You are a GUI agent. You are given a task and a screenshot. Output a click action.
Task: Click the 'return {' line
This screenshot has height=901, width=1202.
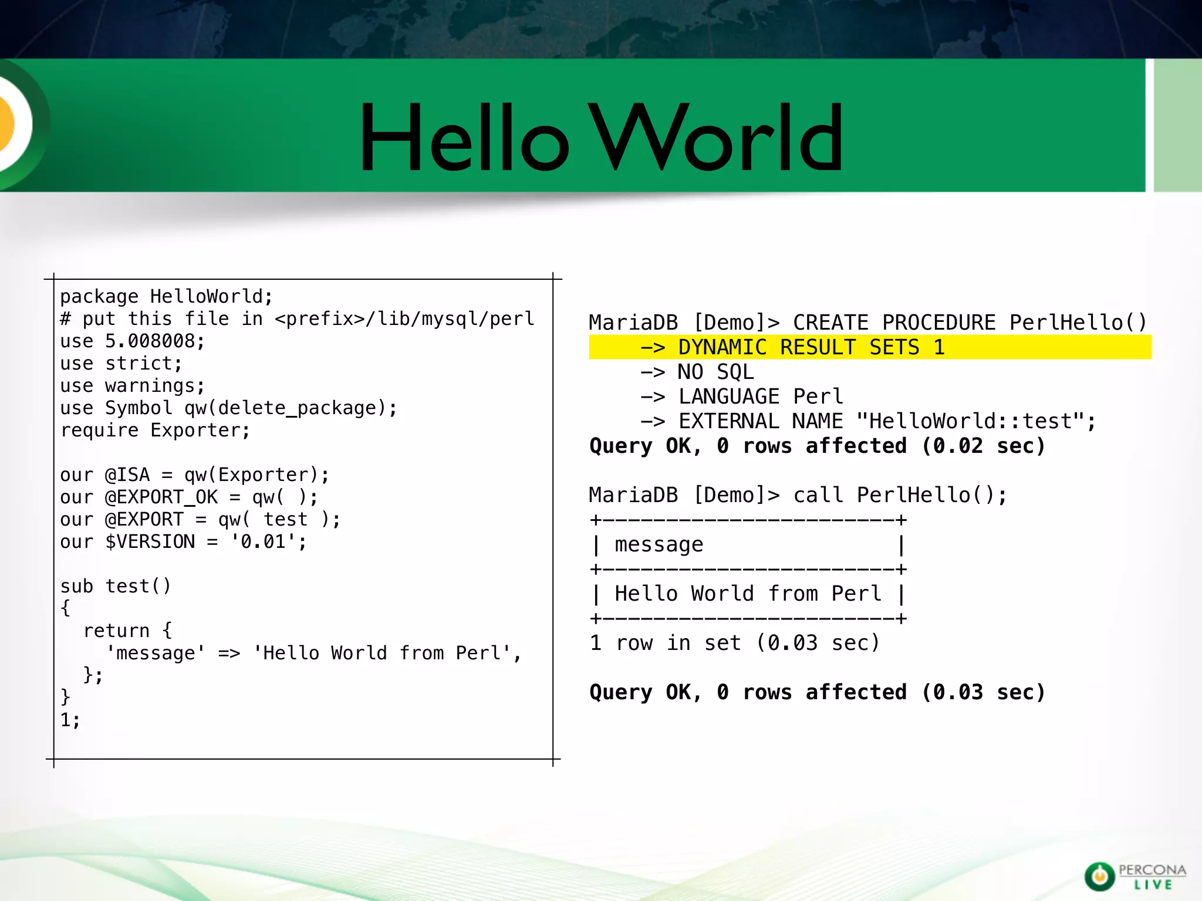127,631
